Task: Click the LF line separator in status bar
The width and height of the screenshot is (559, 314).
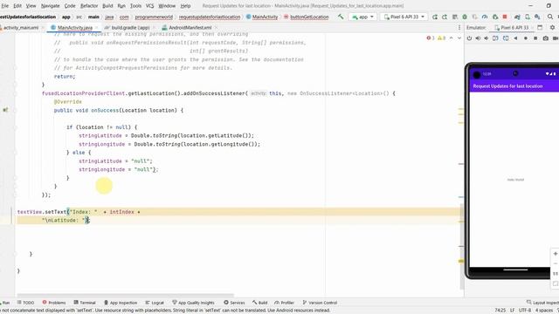Action: coord(512,311)
